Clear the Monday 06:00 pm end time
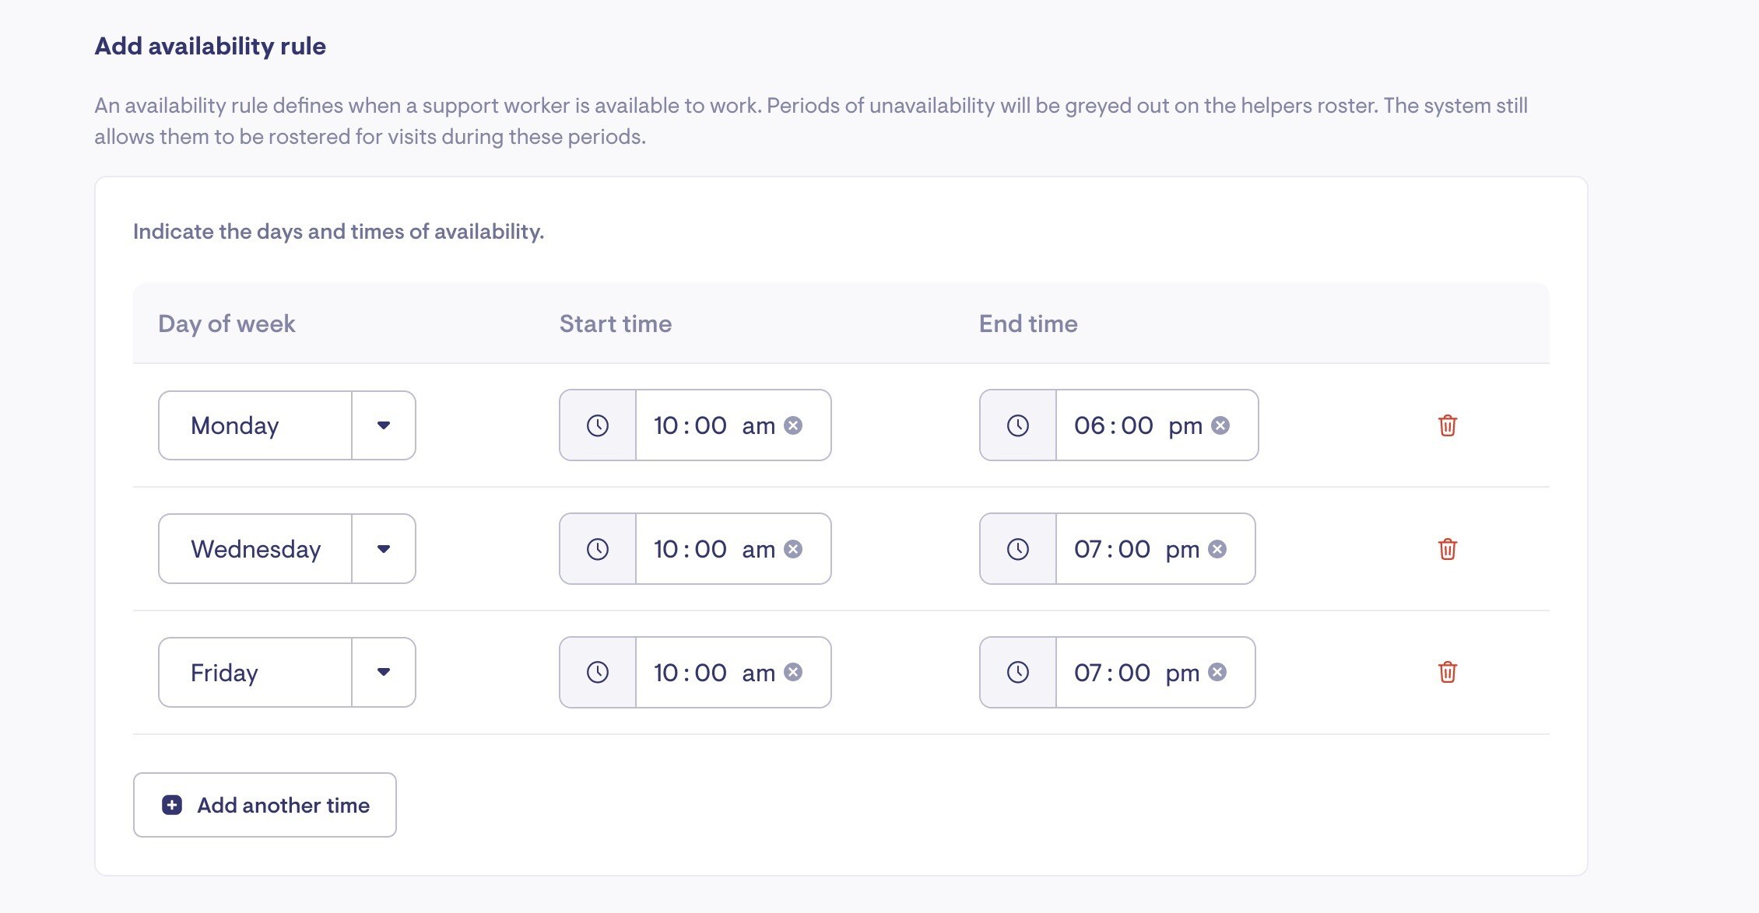Image resolution: width=1759 pixels, height=913 pixels. (x=1220, y=425)
